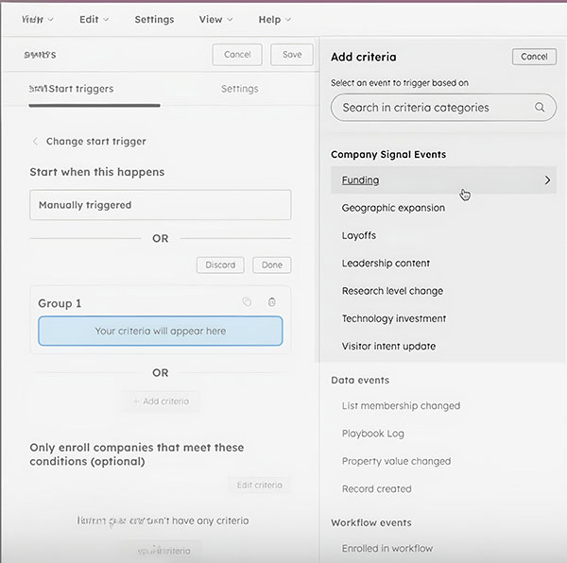Viewport: 567px width, 563px height.
Task: Click the search magnifier icon
Action: coord(540,108)
